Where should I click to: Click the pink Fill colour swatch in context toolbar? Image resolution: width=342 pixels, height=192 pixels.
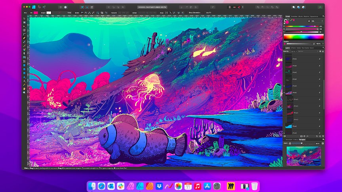(36, 13)
